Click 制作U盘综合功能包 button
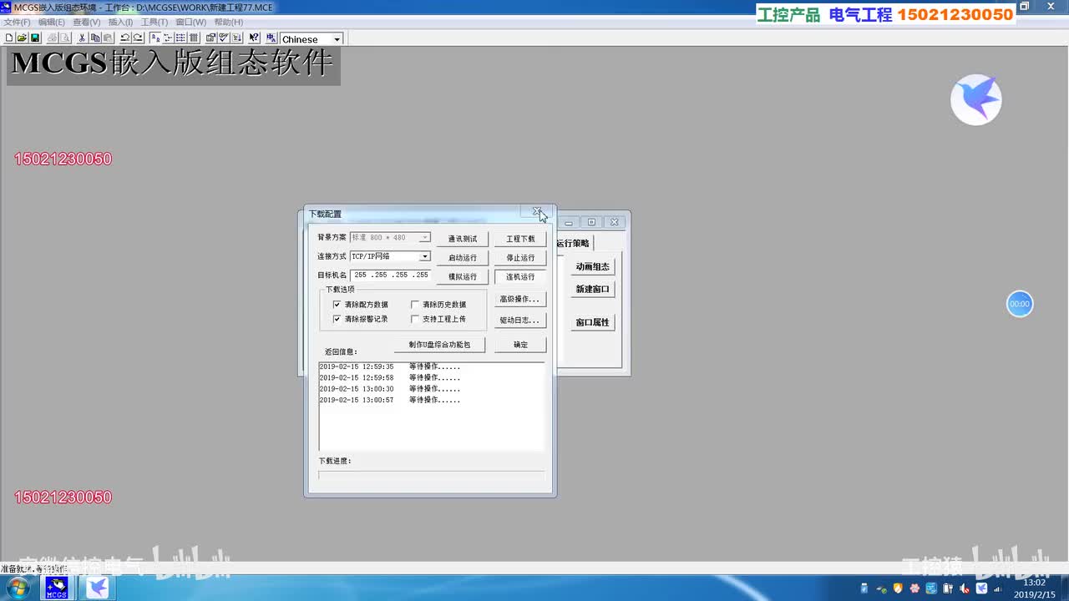This screenshot has height=601, width=1069. (x=439, y=345)
